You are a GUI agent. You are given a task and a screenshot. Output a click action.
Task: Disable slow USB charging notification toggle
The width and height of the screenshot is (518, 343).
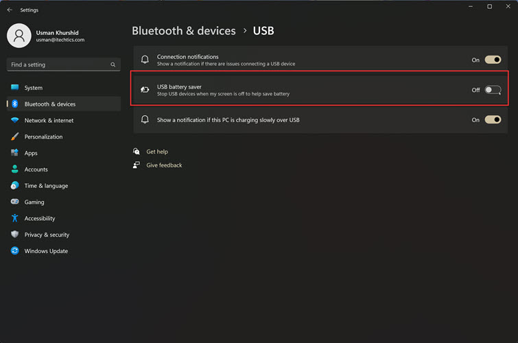[x=493, y=119]
